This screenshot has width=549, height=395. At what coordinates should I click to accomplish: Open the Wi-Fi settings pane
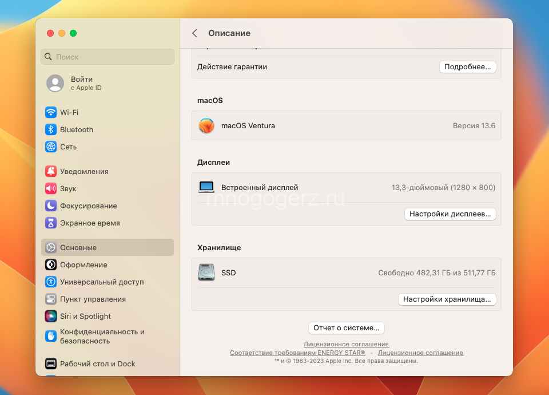[x=108, y=113]
